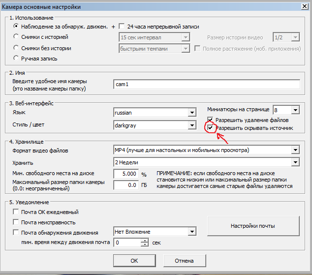Enable Почта неисправность checkbox
This screenshot has height=275, width=312.
(x=16, y=222)
